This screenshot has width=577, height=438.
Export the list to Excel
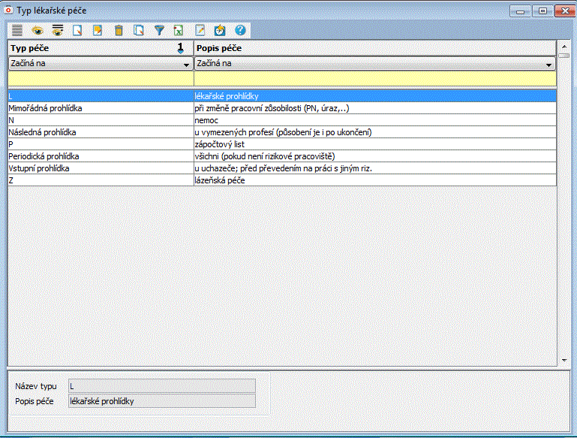tap(179, 31)
